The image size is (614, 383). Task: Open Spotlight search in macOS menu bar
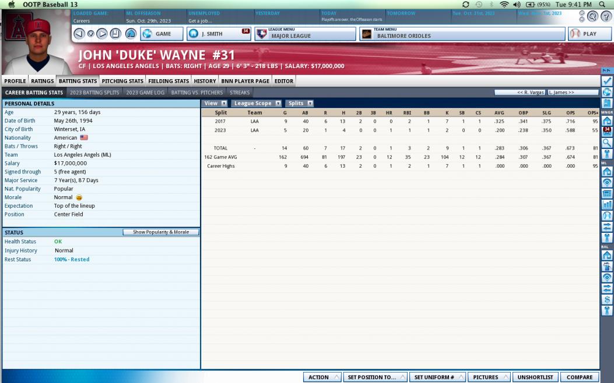(602, 4)
